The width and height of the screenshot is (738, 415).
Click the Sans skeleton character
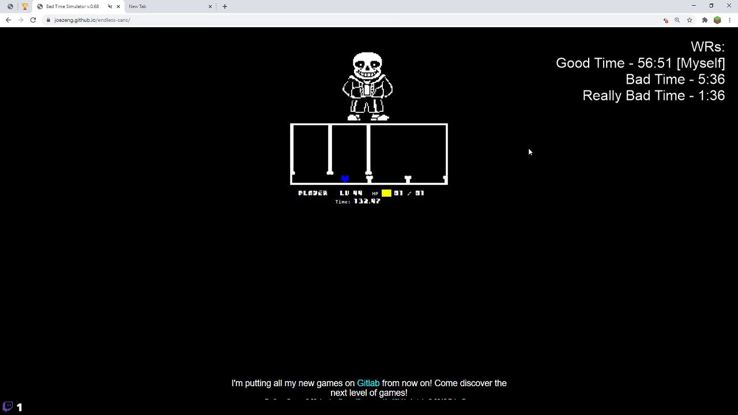(368, 86)
